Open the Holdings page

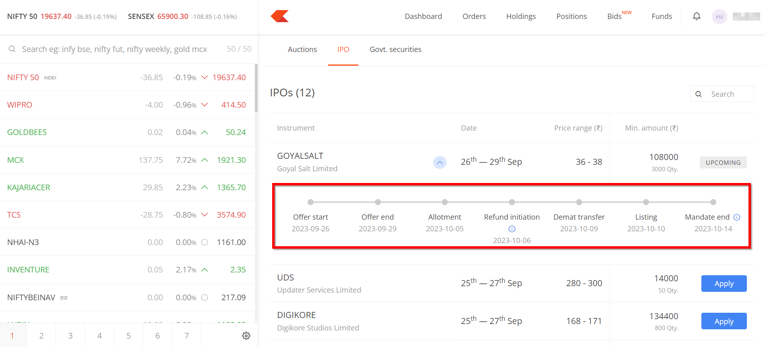coord(521,16)
